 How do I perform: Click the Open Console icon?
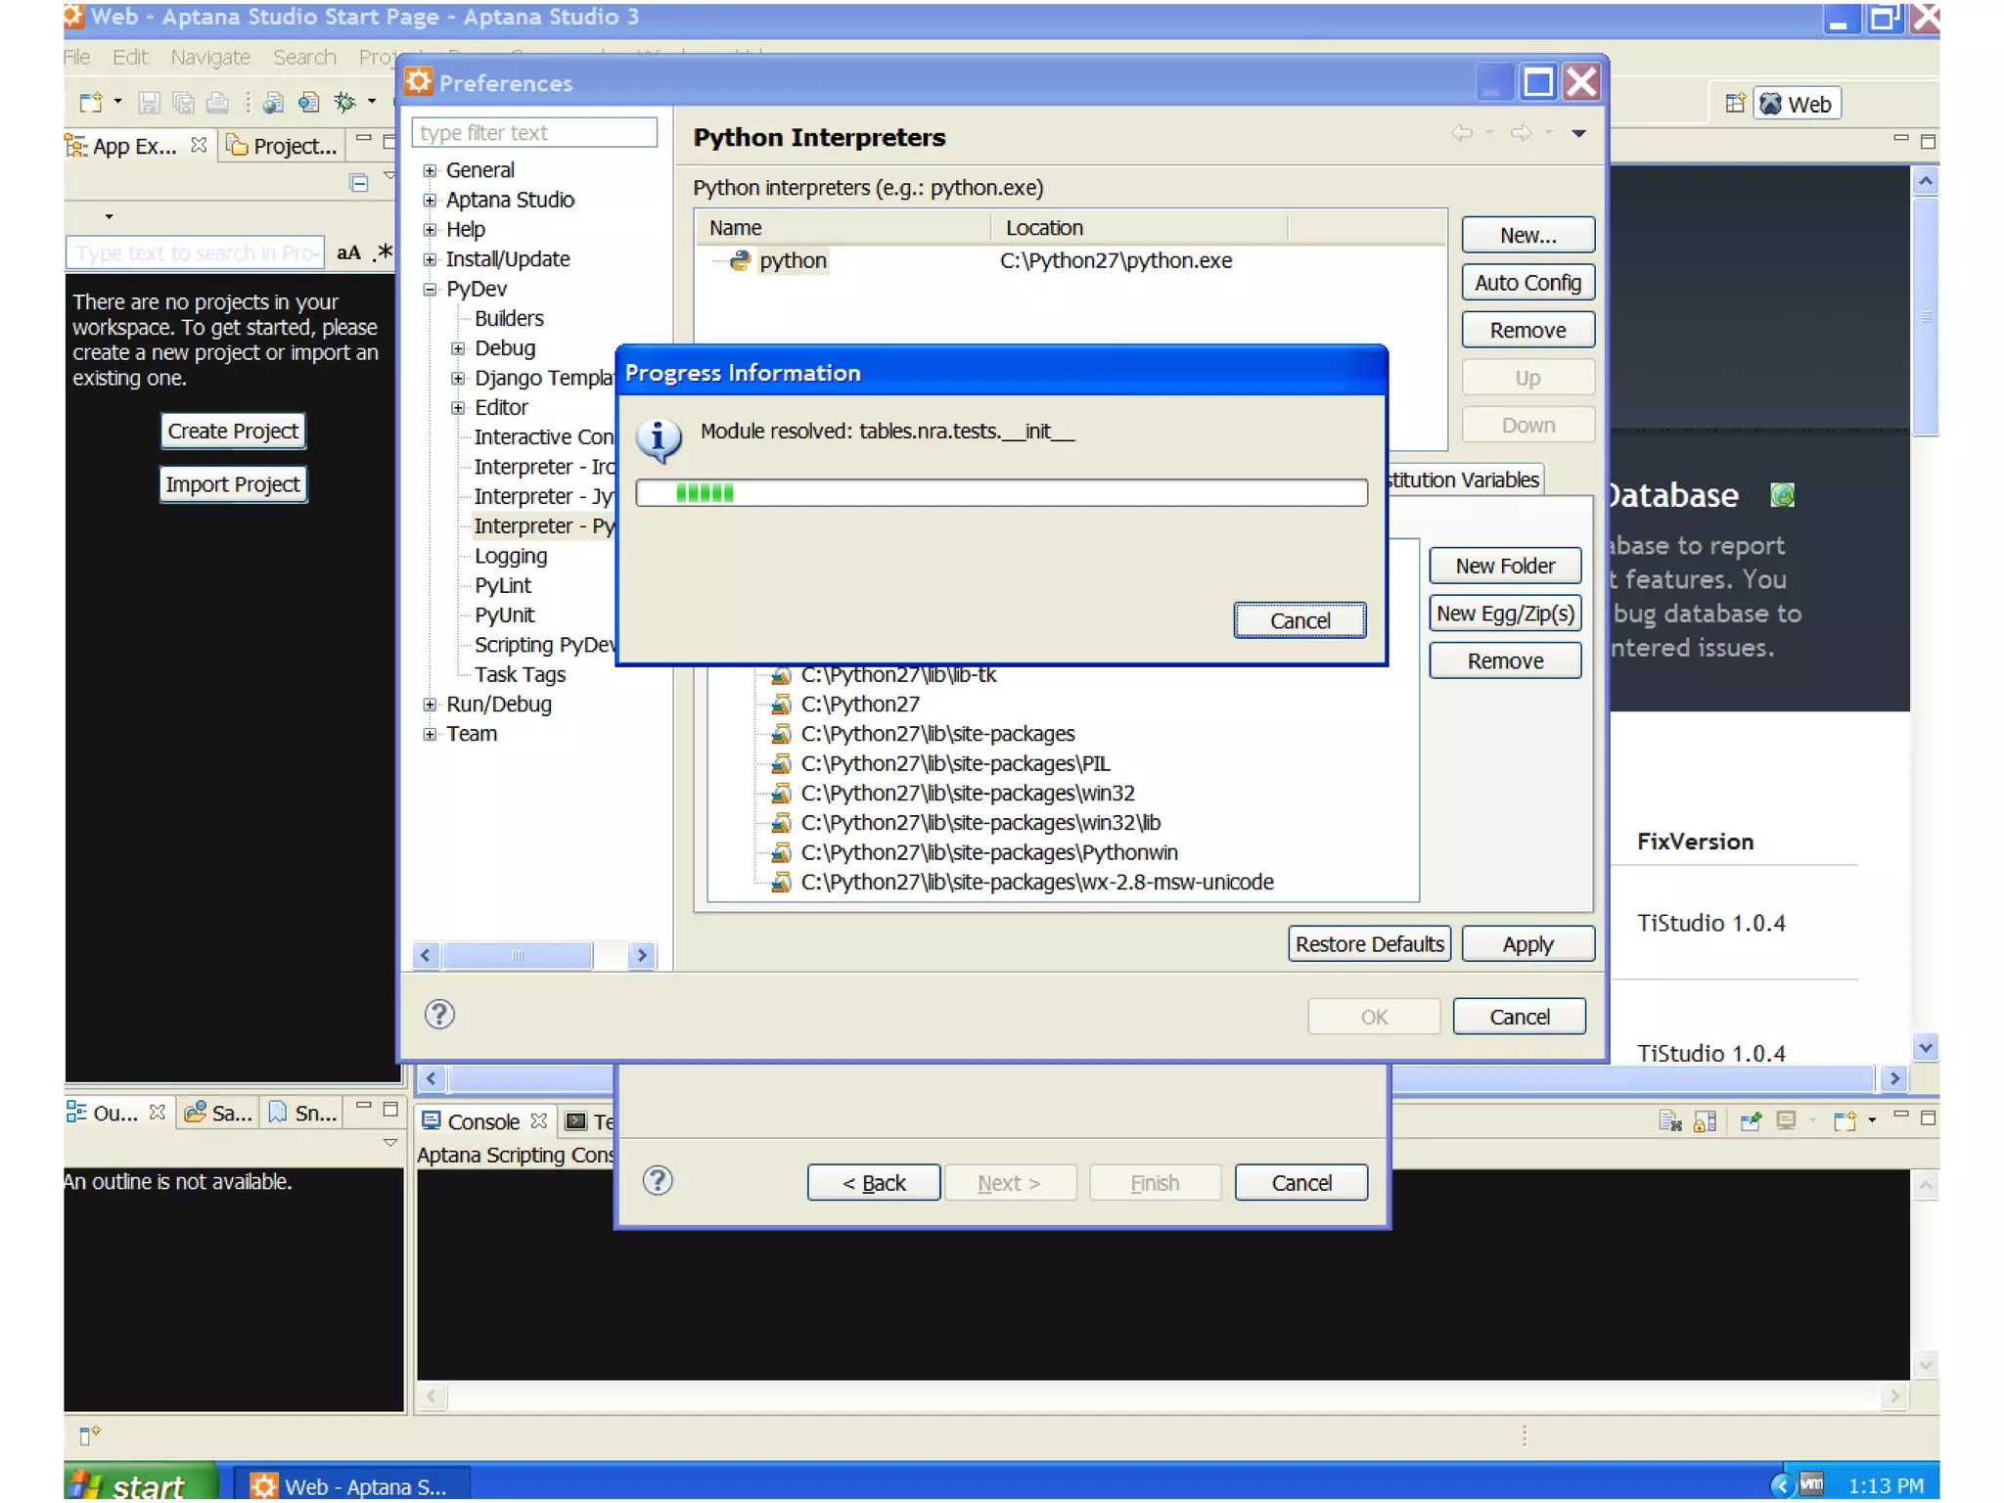pos(1845,1121)
